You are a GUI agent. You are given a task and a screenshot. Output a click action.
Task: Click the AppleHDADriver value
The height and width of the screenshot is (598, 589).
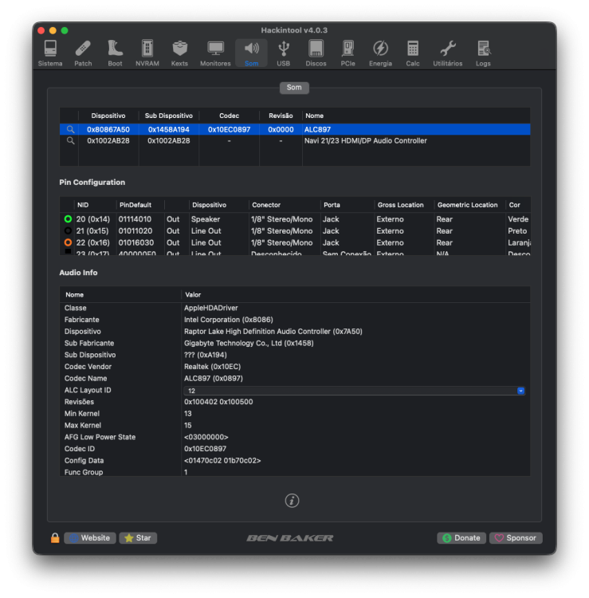211,308
